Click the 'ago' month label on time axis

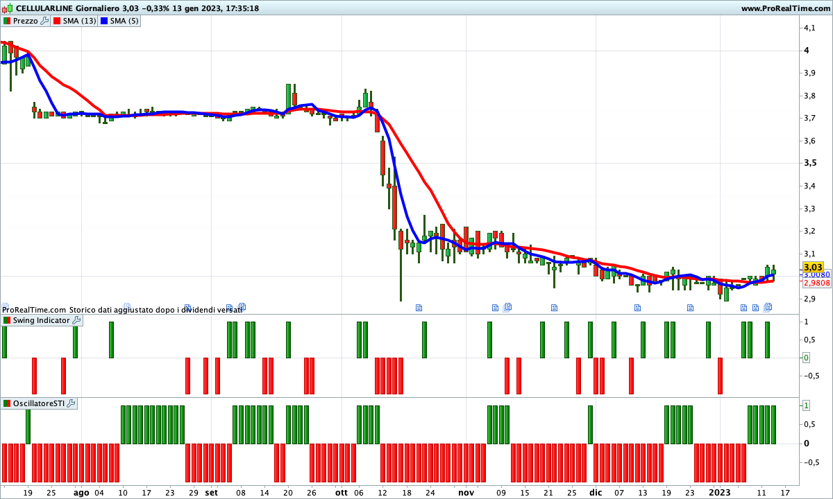tap(81, 493)
